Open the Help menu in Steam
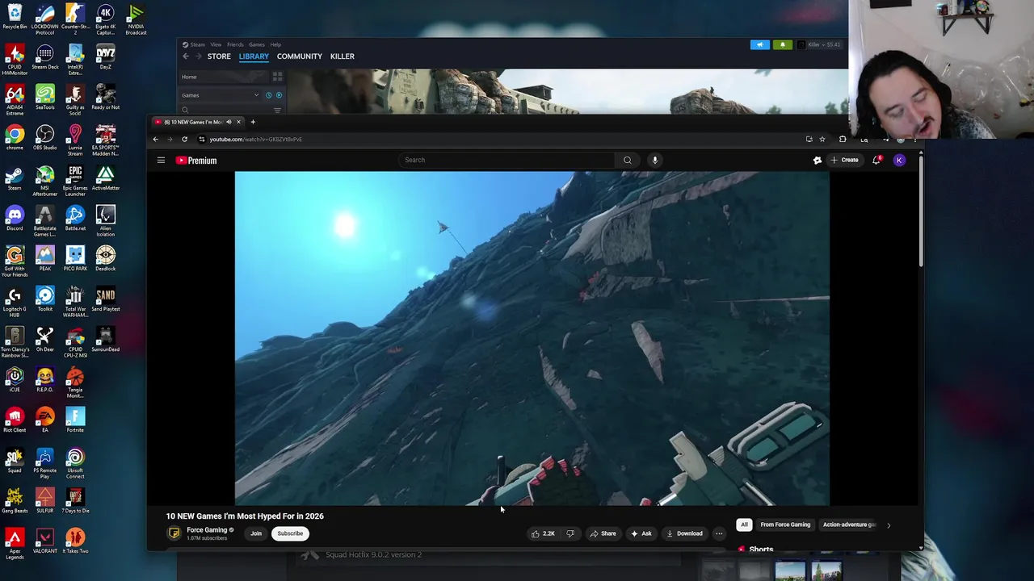 pyautogui.click(x=275, y=45)
